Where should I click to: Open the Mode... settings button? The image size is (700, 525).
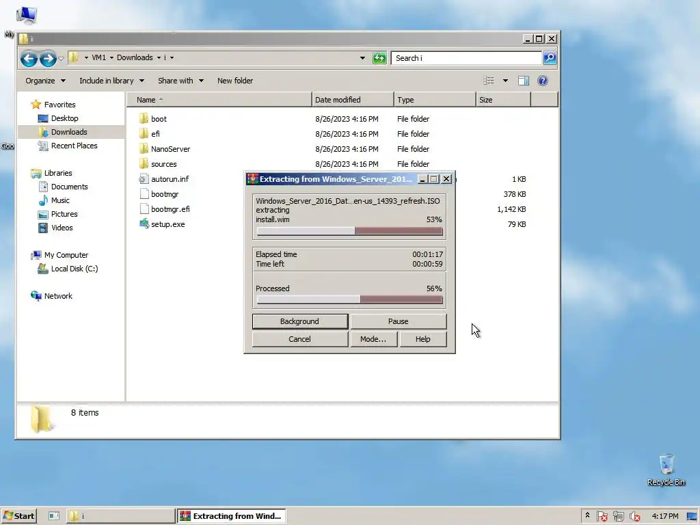pos(373,339)
